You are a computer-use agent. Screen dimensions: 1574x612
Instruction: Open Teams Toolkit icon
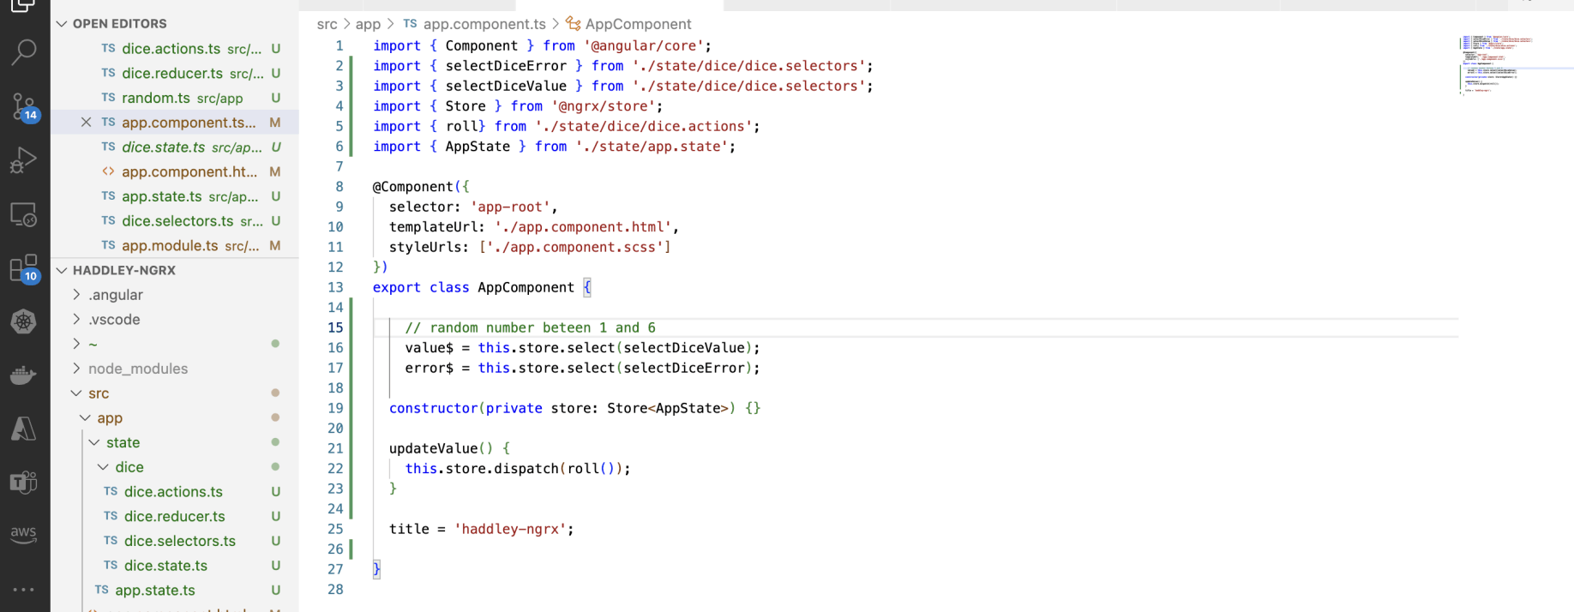point(23,483)
